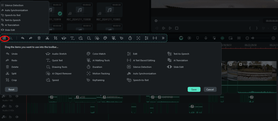Screen dimensions: 278x121
Task: Toggle lock on Audio 2 VOs track
Action: click(x=10, y=106)
